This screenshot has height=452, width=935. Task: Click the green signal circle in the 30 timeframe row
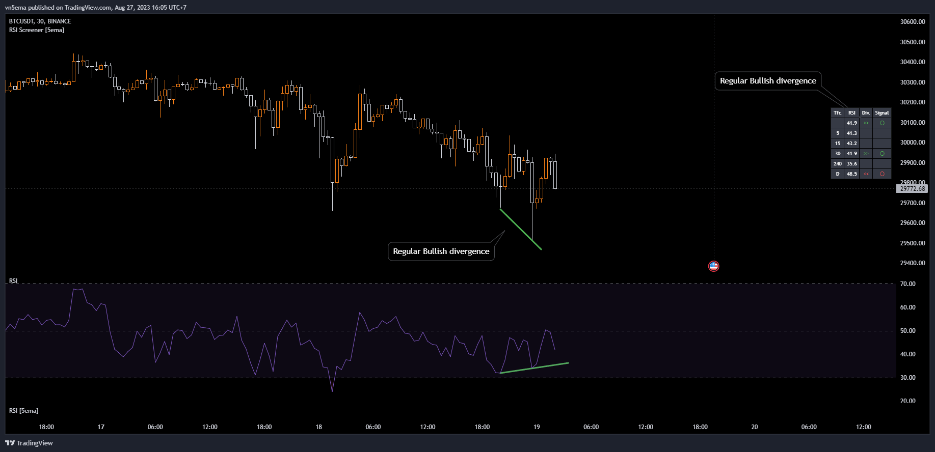[x=882, y=153]
